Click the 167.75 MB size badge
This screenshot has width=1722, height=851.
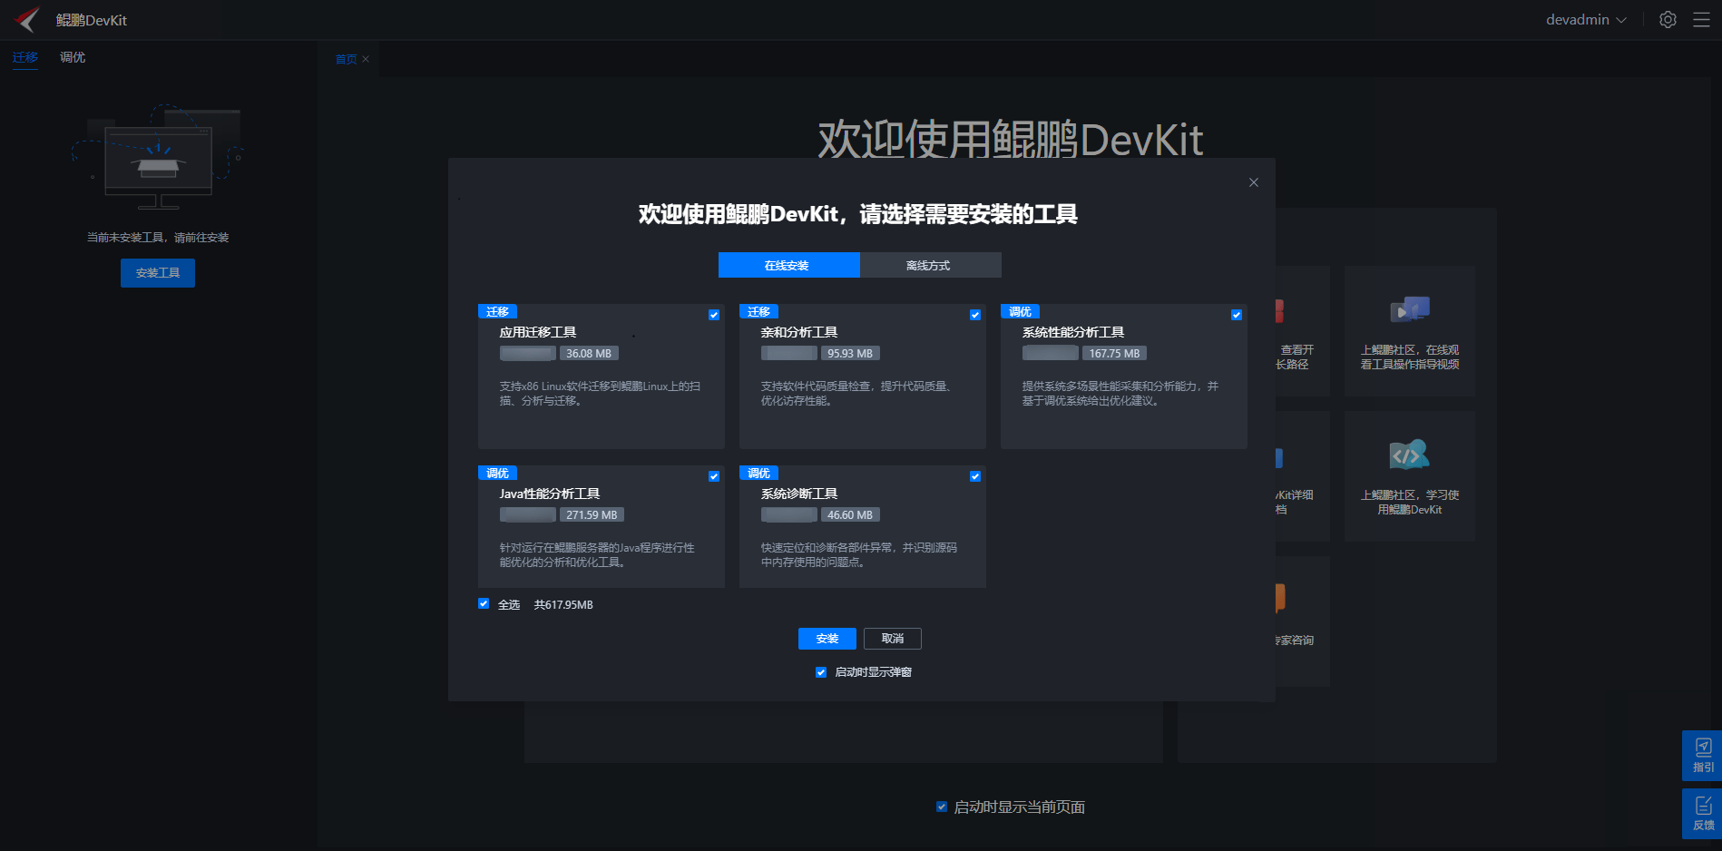(1114, 353)
